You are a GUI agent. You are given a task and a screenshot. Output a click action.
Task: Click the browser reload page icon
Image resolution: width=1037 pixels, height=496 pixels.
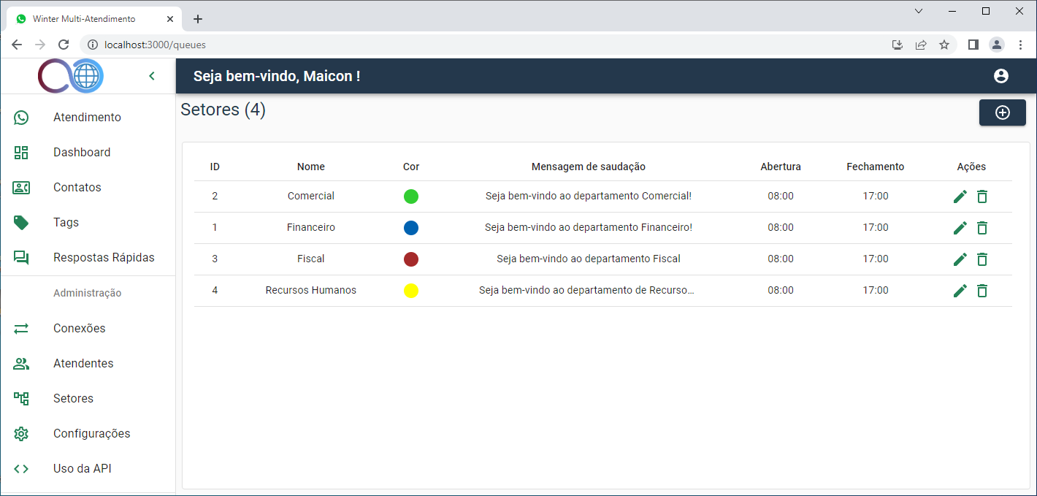pos(64,45)
